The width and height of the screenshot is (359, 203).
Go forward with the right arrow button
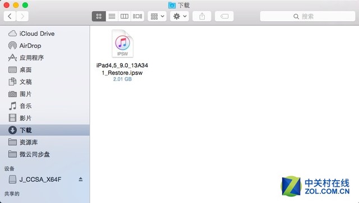(22, 16)
